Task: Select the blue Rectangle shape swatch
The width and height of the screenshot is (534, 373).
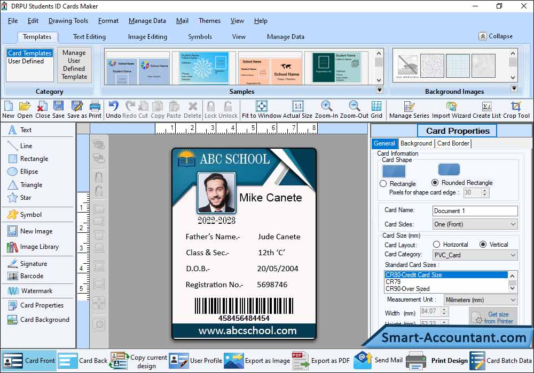Action: (x=394, y=171)
